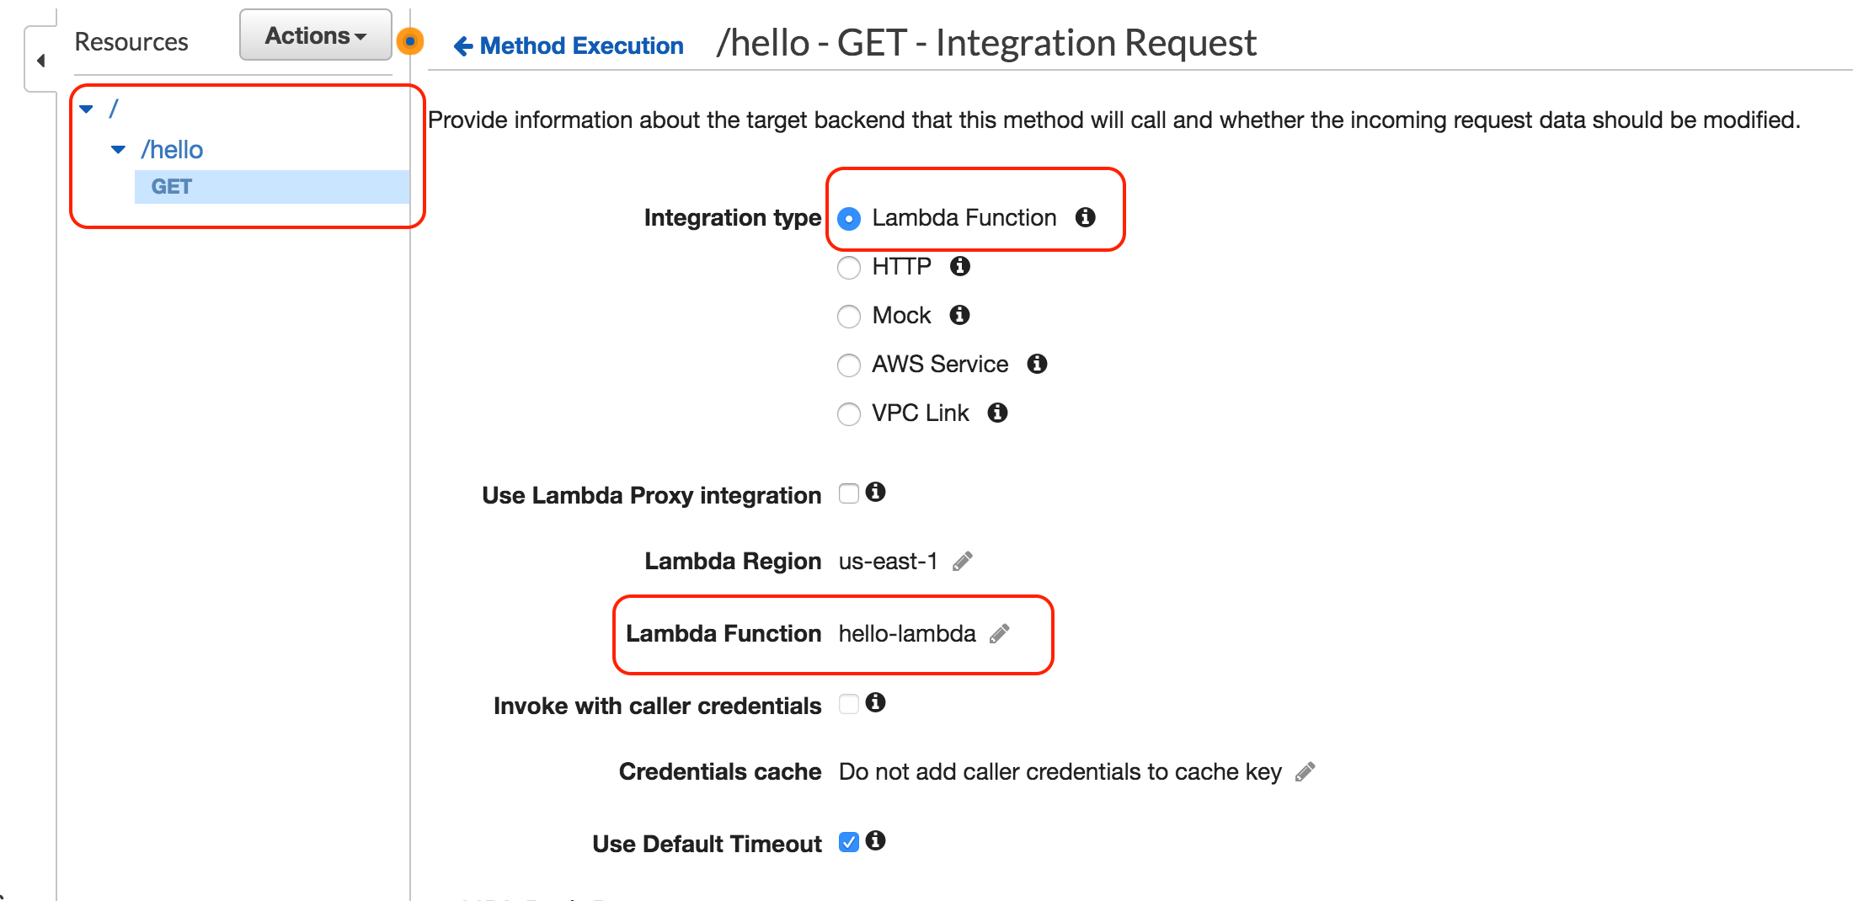1853x901 pixels.
Task: Uncheck Use Default Timeout checkbox
Action: [849, 842]
